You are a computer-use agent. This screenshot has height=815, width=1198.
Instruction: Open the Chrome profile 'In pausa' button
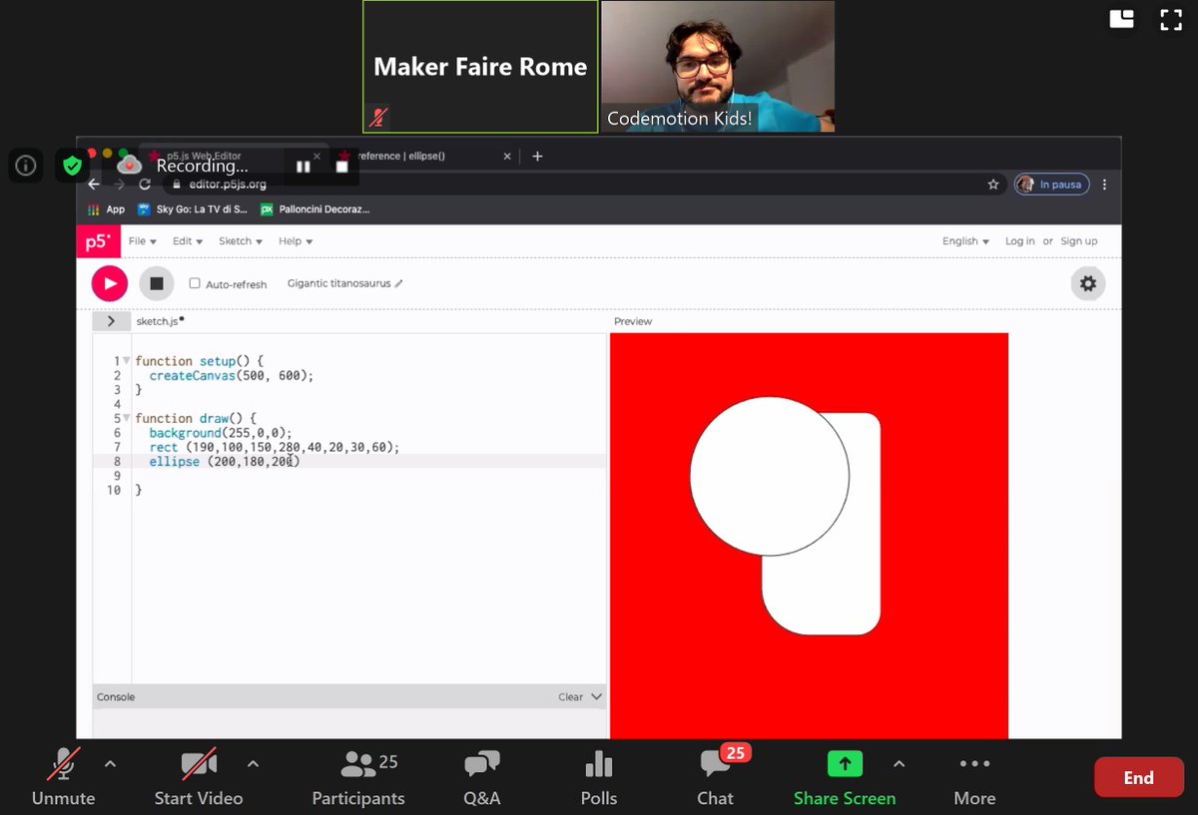1051,185
